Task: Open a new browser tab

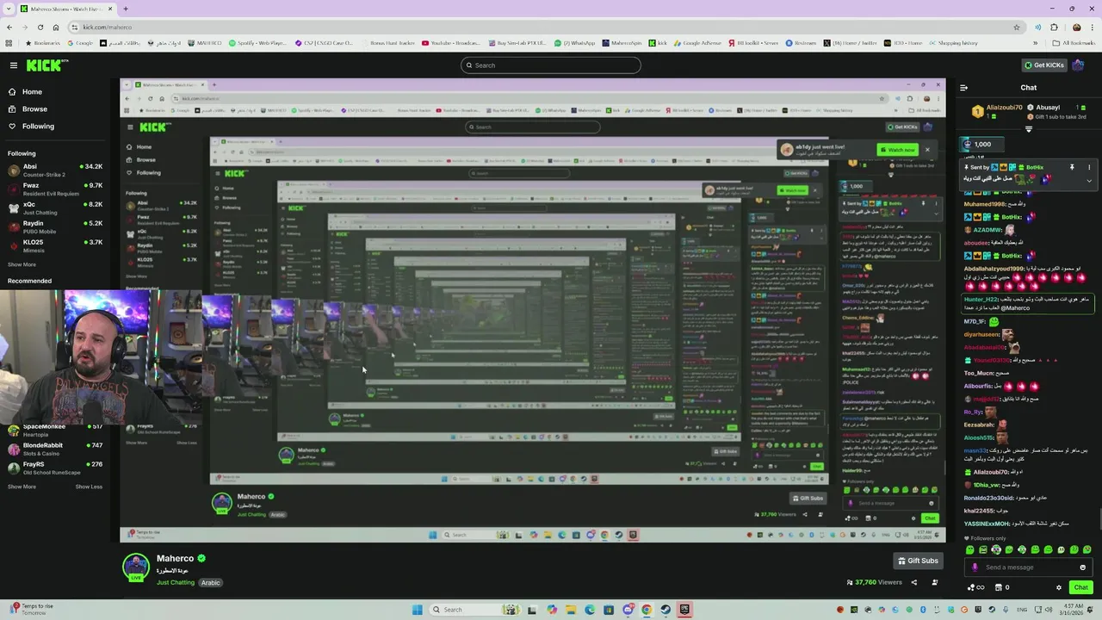Action: pyautogui.click(x=126, y=9)
